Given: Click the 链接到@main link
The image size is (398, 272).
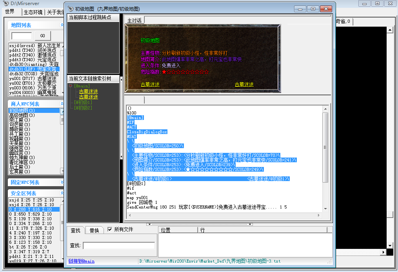Looking at the screenshot, I should [x=82, y=261].
